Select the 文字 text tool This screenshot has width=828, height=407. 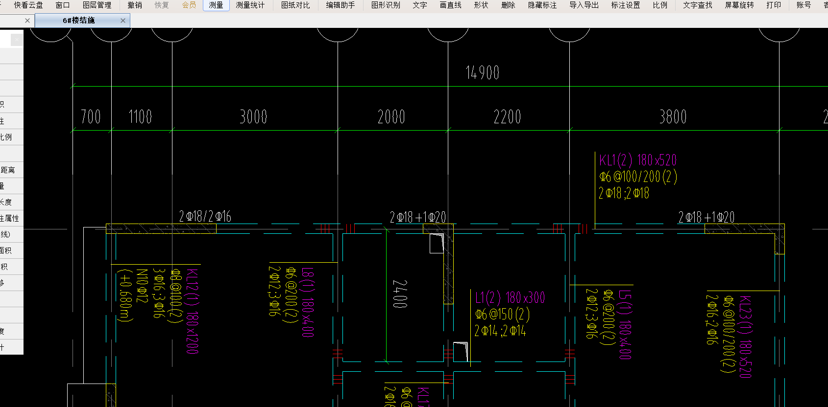pyautogui.click(x=420, y=5)
